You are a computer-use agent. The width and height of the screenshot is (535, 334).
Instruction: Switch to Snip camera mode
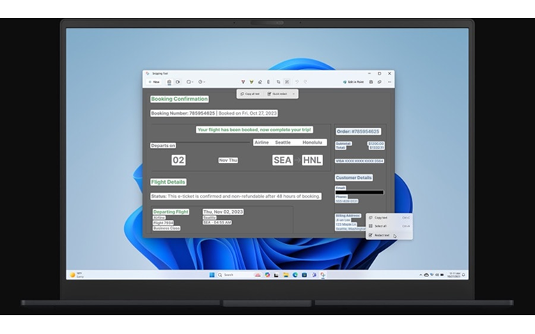click(169, 82)
